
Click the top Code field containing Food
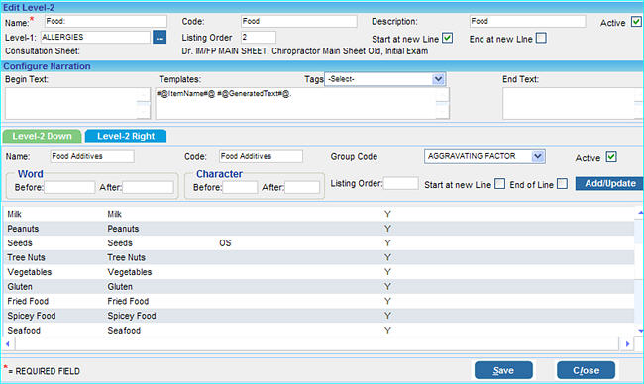[x=298, y=22]
